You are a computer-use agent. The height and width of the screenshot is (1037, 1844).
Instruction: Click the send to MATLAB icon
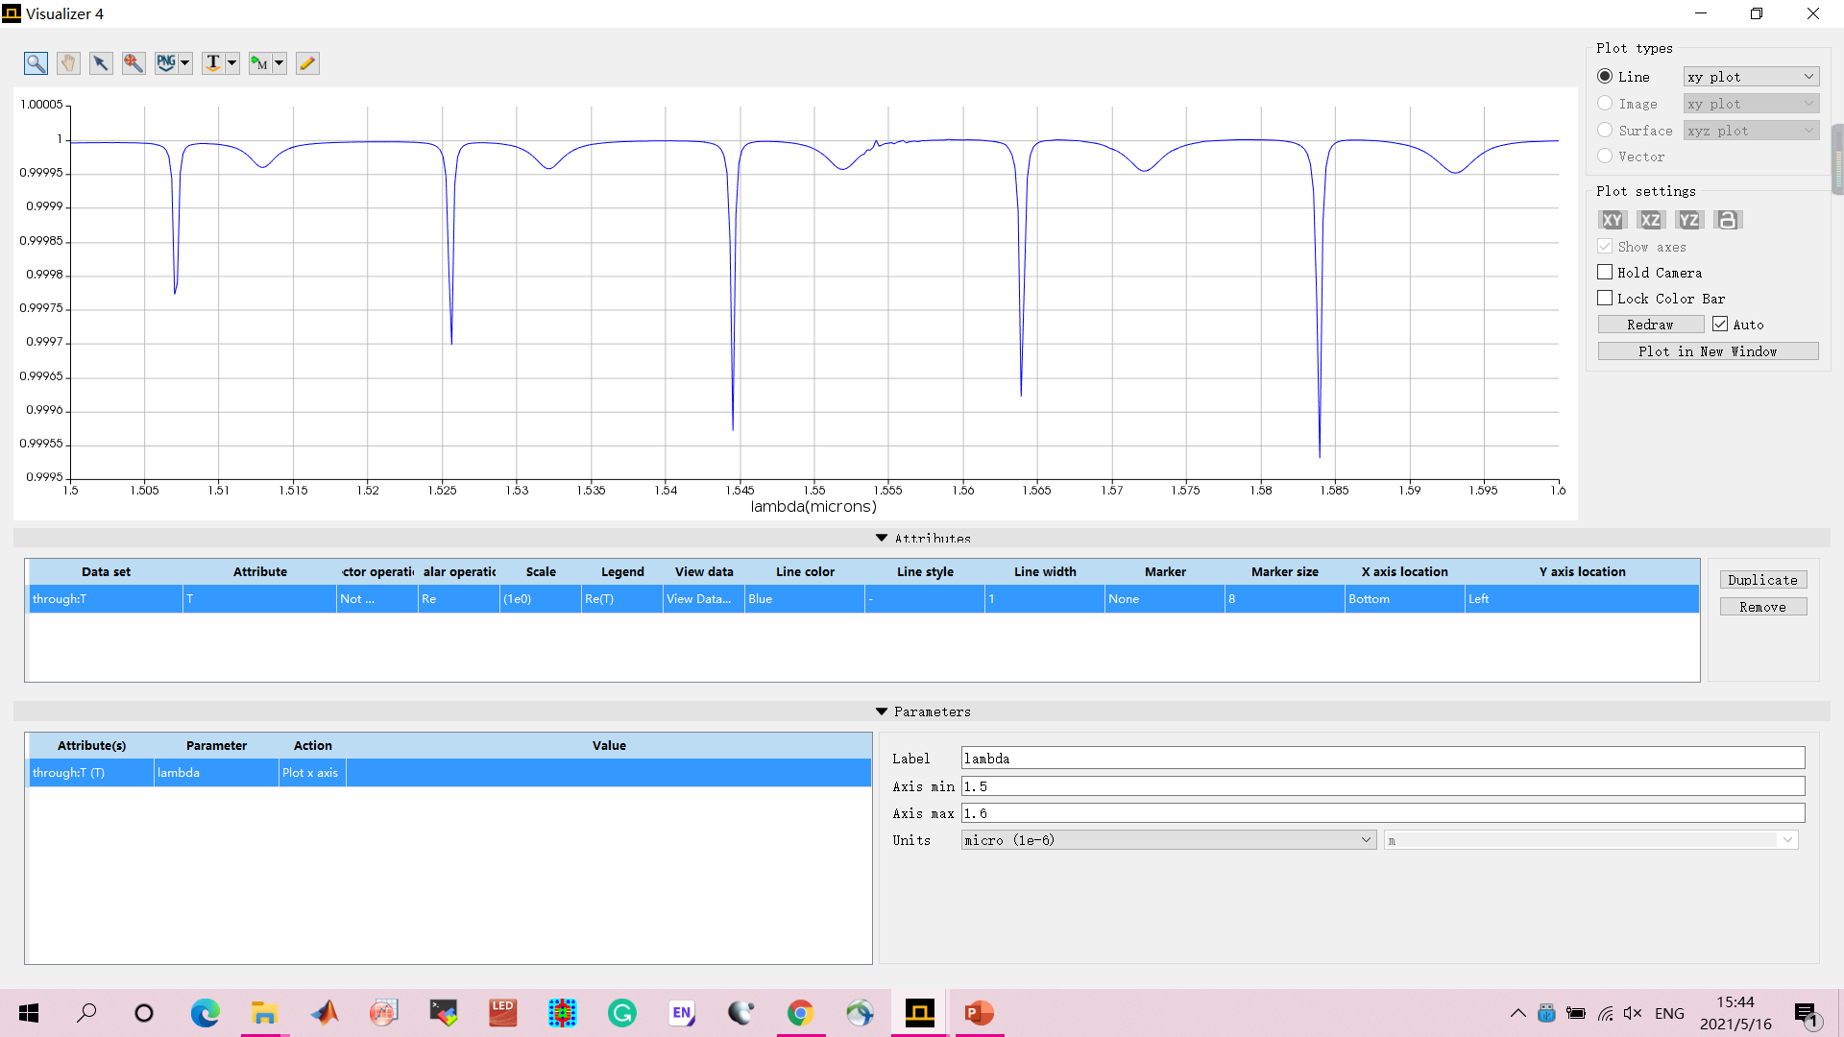[259, 63]
